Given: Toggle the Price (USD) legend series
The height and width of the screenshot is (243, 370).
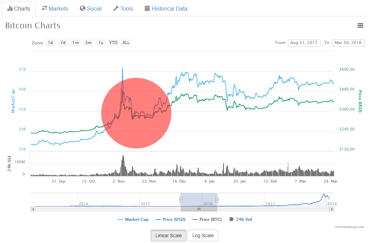Looking at the screenshot, I should 170,219.
